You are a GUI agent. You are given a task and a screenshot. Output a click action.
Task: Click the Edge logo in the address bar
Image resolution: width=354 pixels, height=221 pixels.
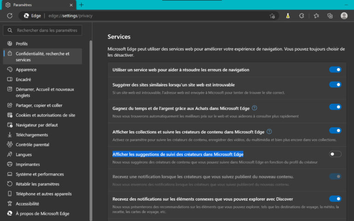26,16
